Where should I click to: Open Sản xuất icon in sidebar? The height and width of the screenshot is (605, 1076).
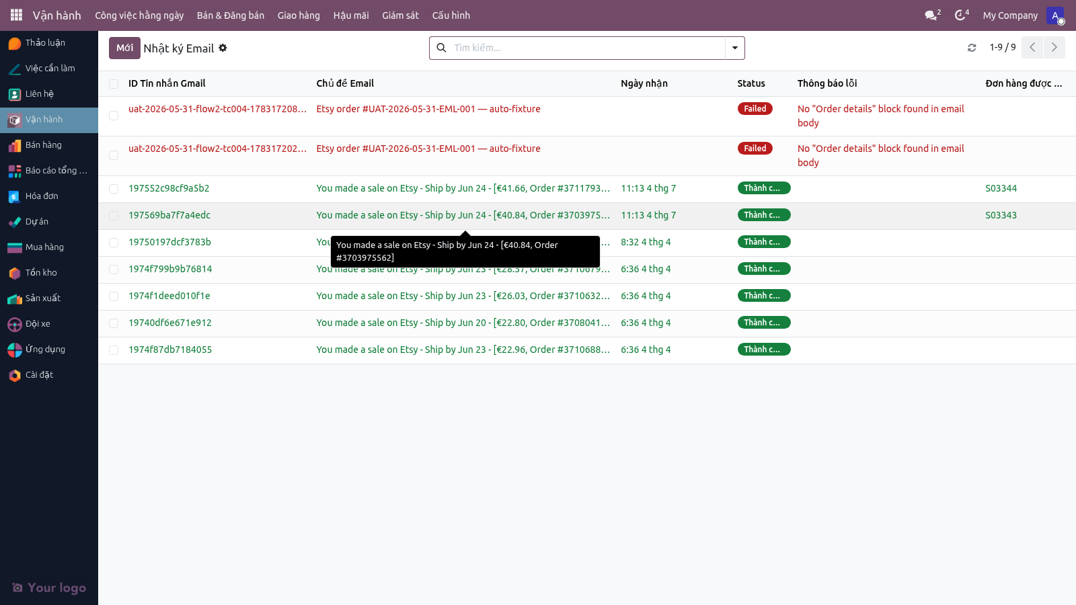tap(15, 298)
